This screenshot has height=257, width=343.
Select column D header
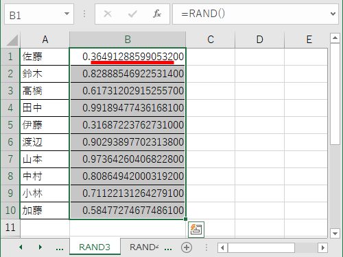259,40
